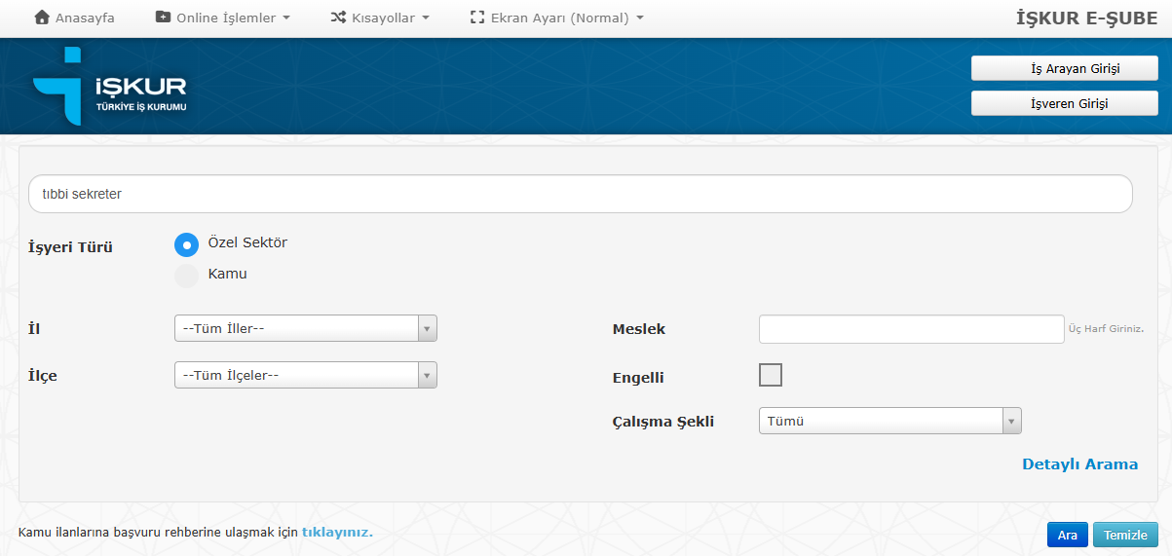Click the İş Arayan Girişi button
Screen dimensions: 1172x556
[1065, 68]
